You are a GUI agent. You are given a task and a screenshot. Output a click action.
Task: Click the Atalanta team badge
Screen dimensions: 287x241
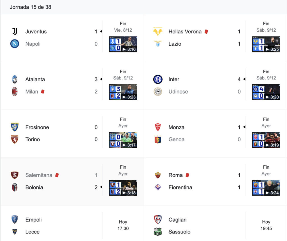tap(15, 79)
